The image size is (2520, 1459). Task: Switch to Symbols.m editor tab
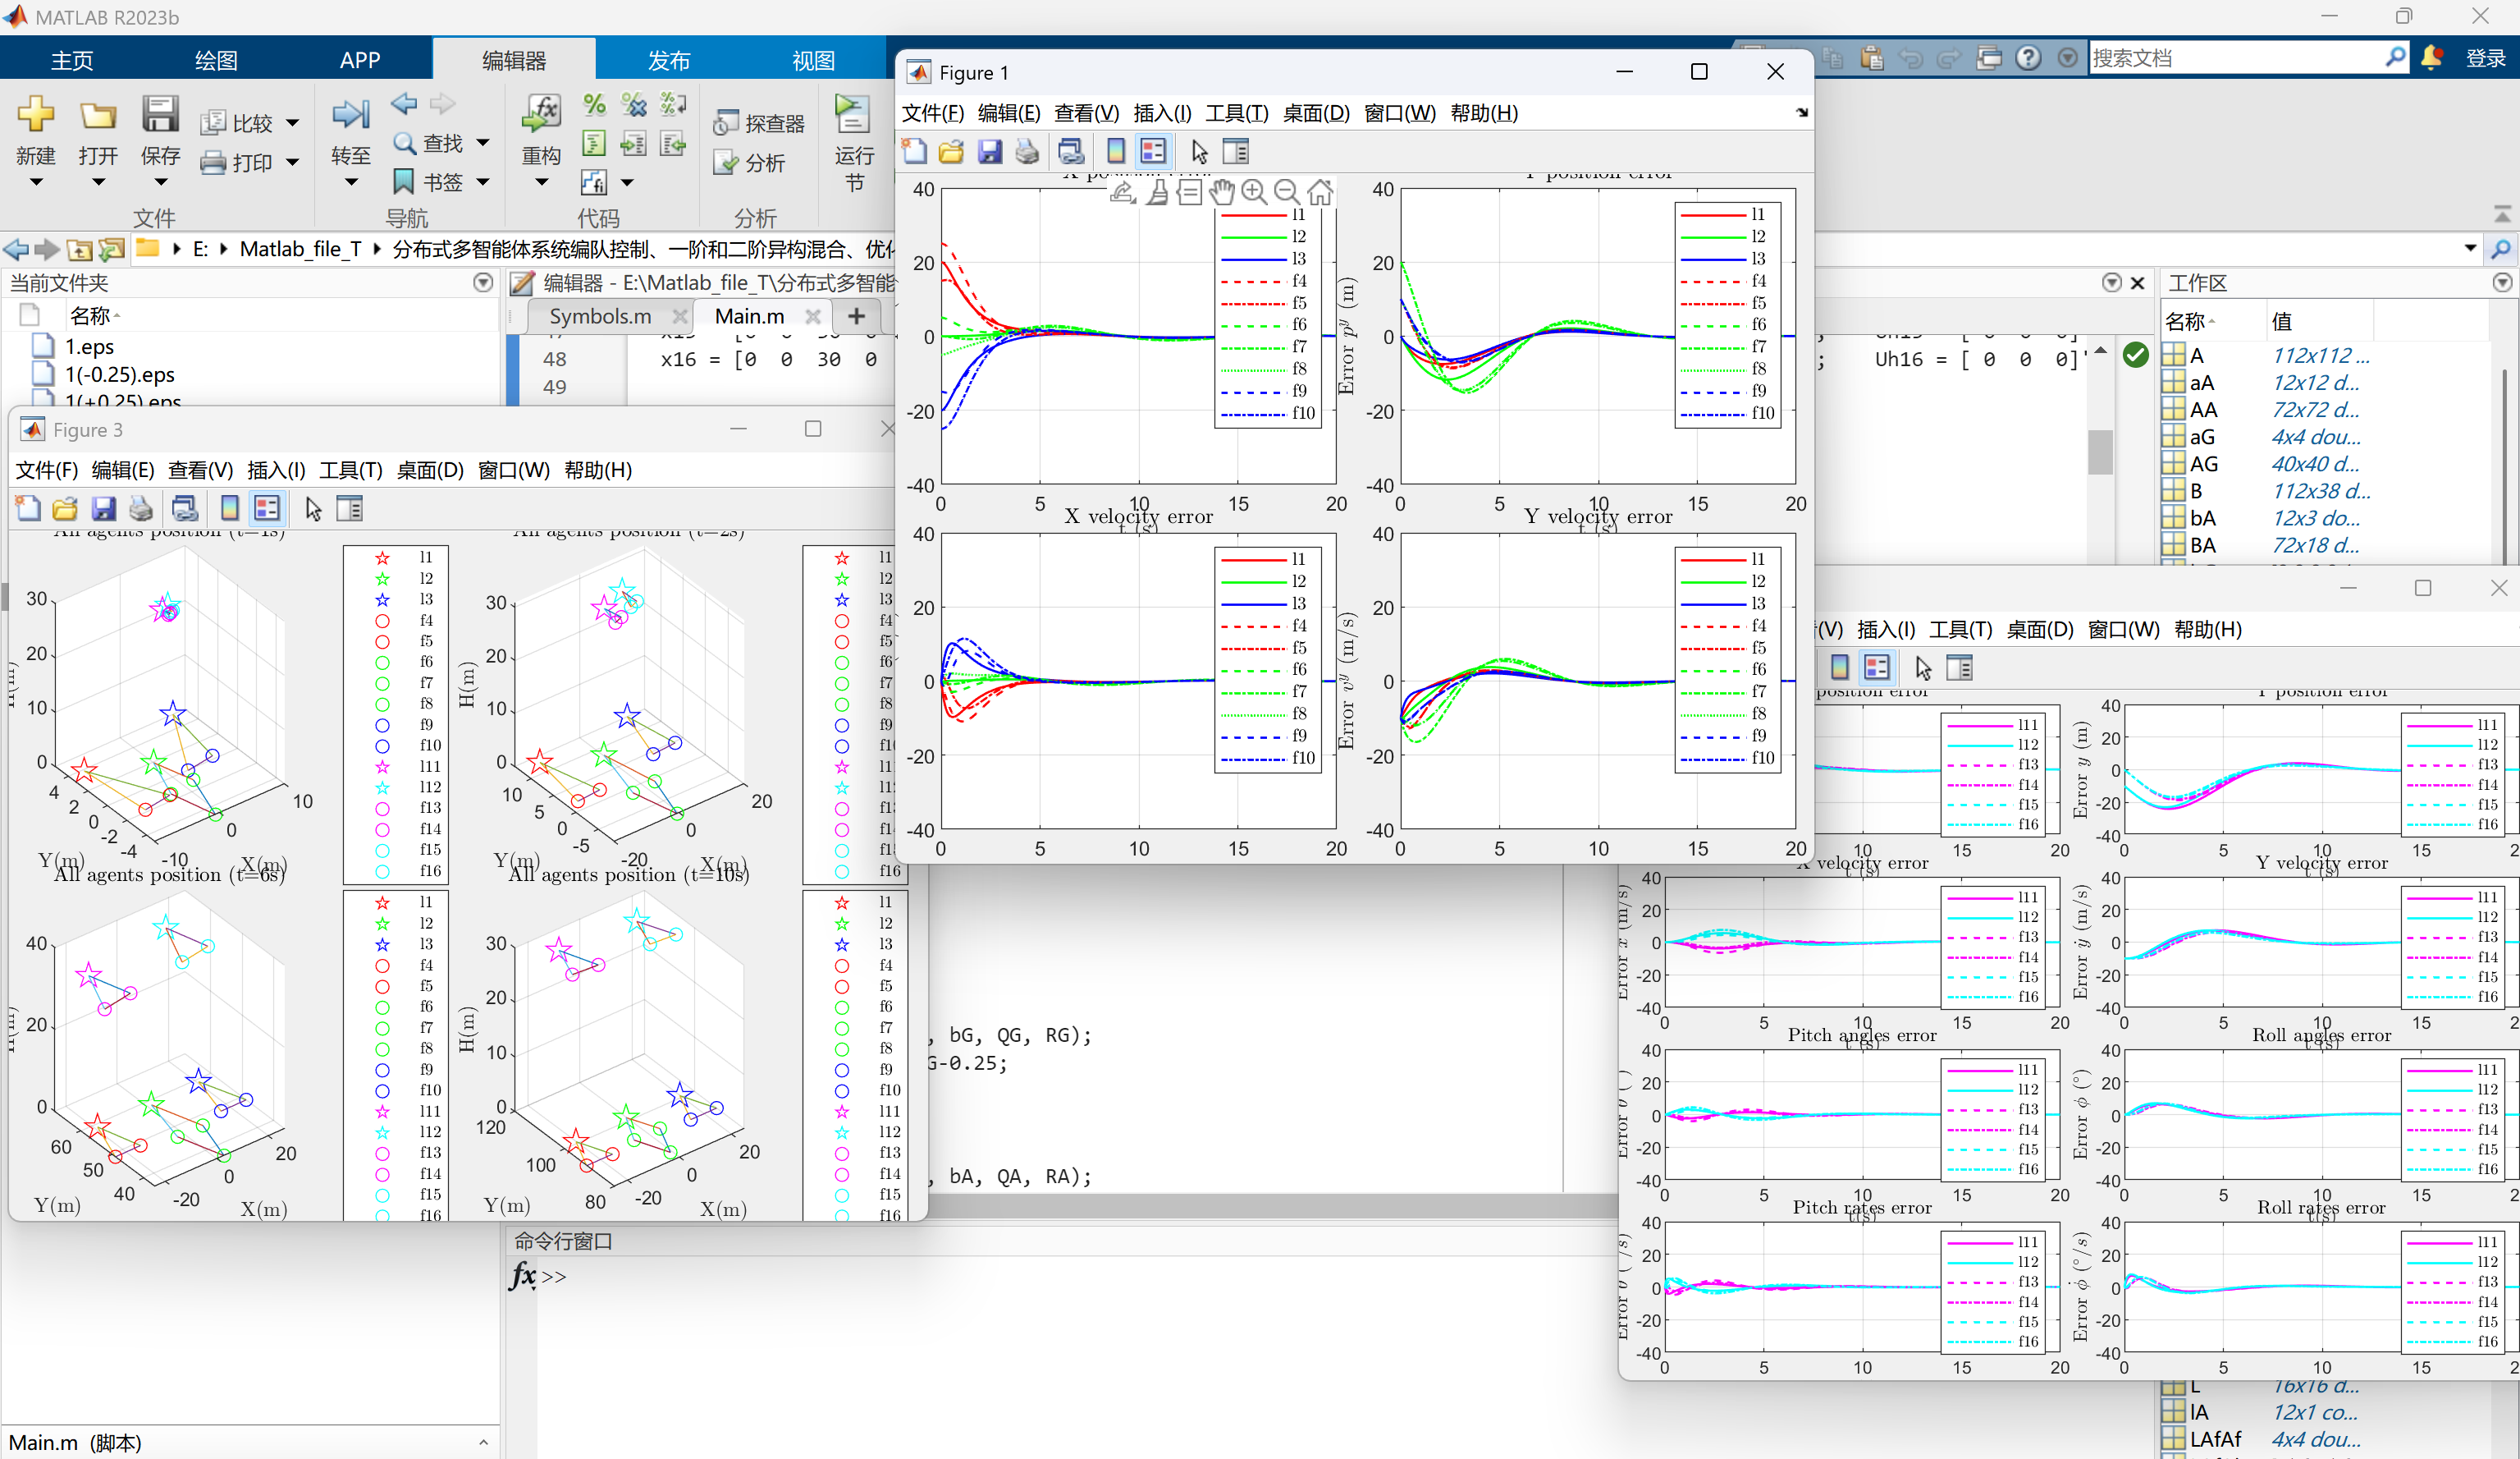pos(600,316)
